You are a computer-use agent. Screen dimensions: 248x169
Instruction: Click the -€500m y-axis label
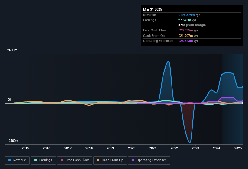coord(13,141)
